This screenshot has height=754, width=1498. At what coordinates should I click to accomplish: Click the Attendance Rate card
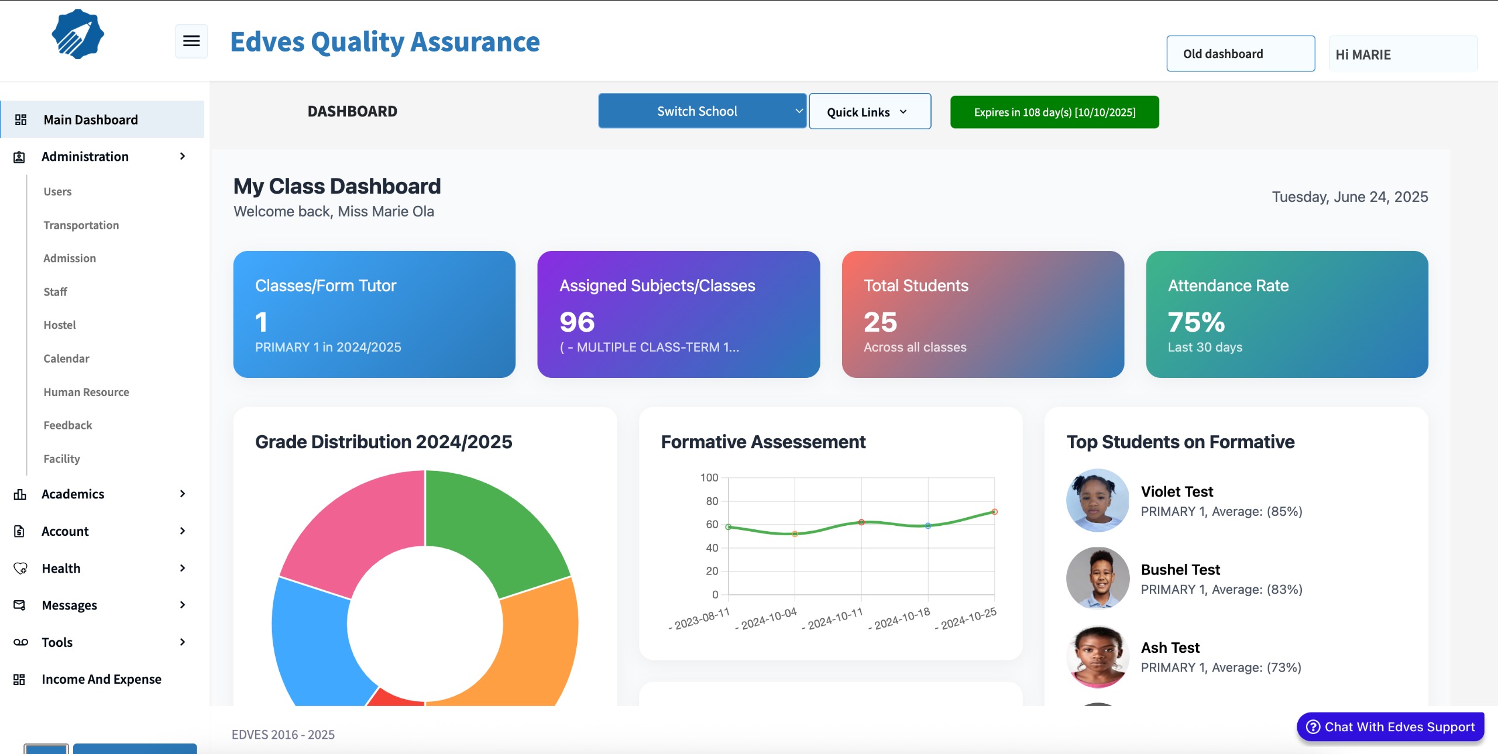1287,314
